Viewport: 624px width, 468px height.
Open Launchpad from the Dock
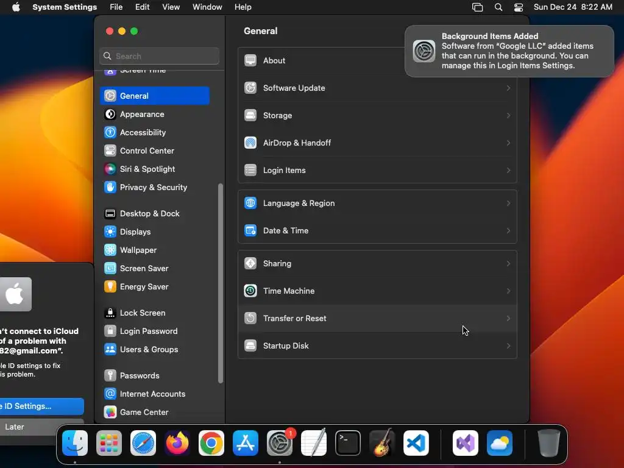(109, 443)
